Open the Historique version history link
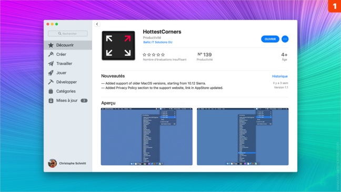341x192 pixels. (279, 76)
